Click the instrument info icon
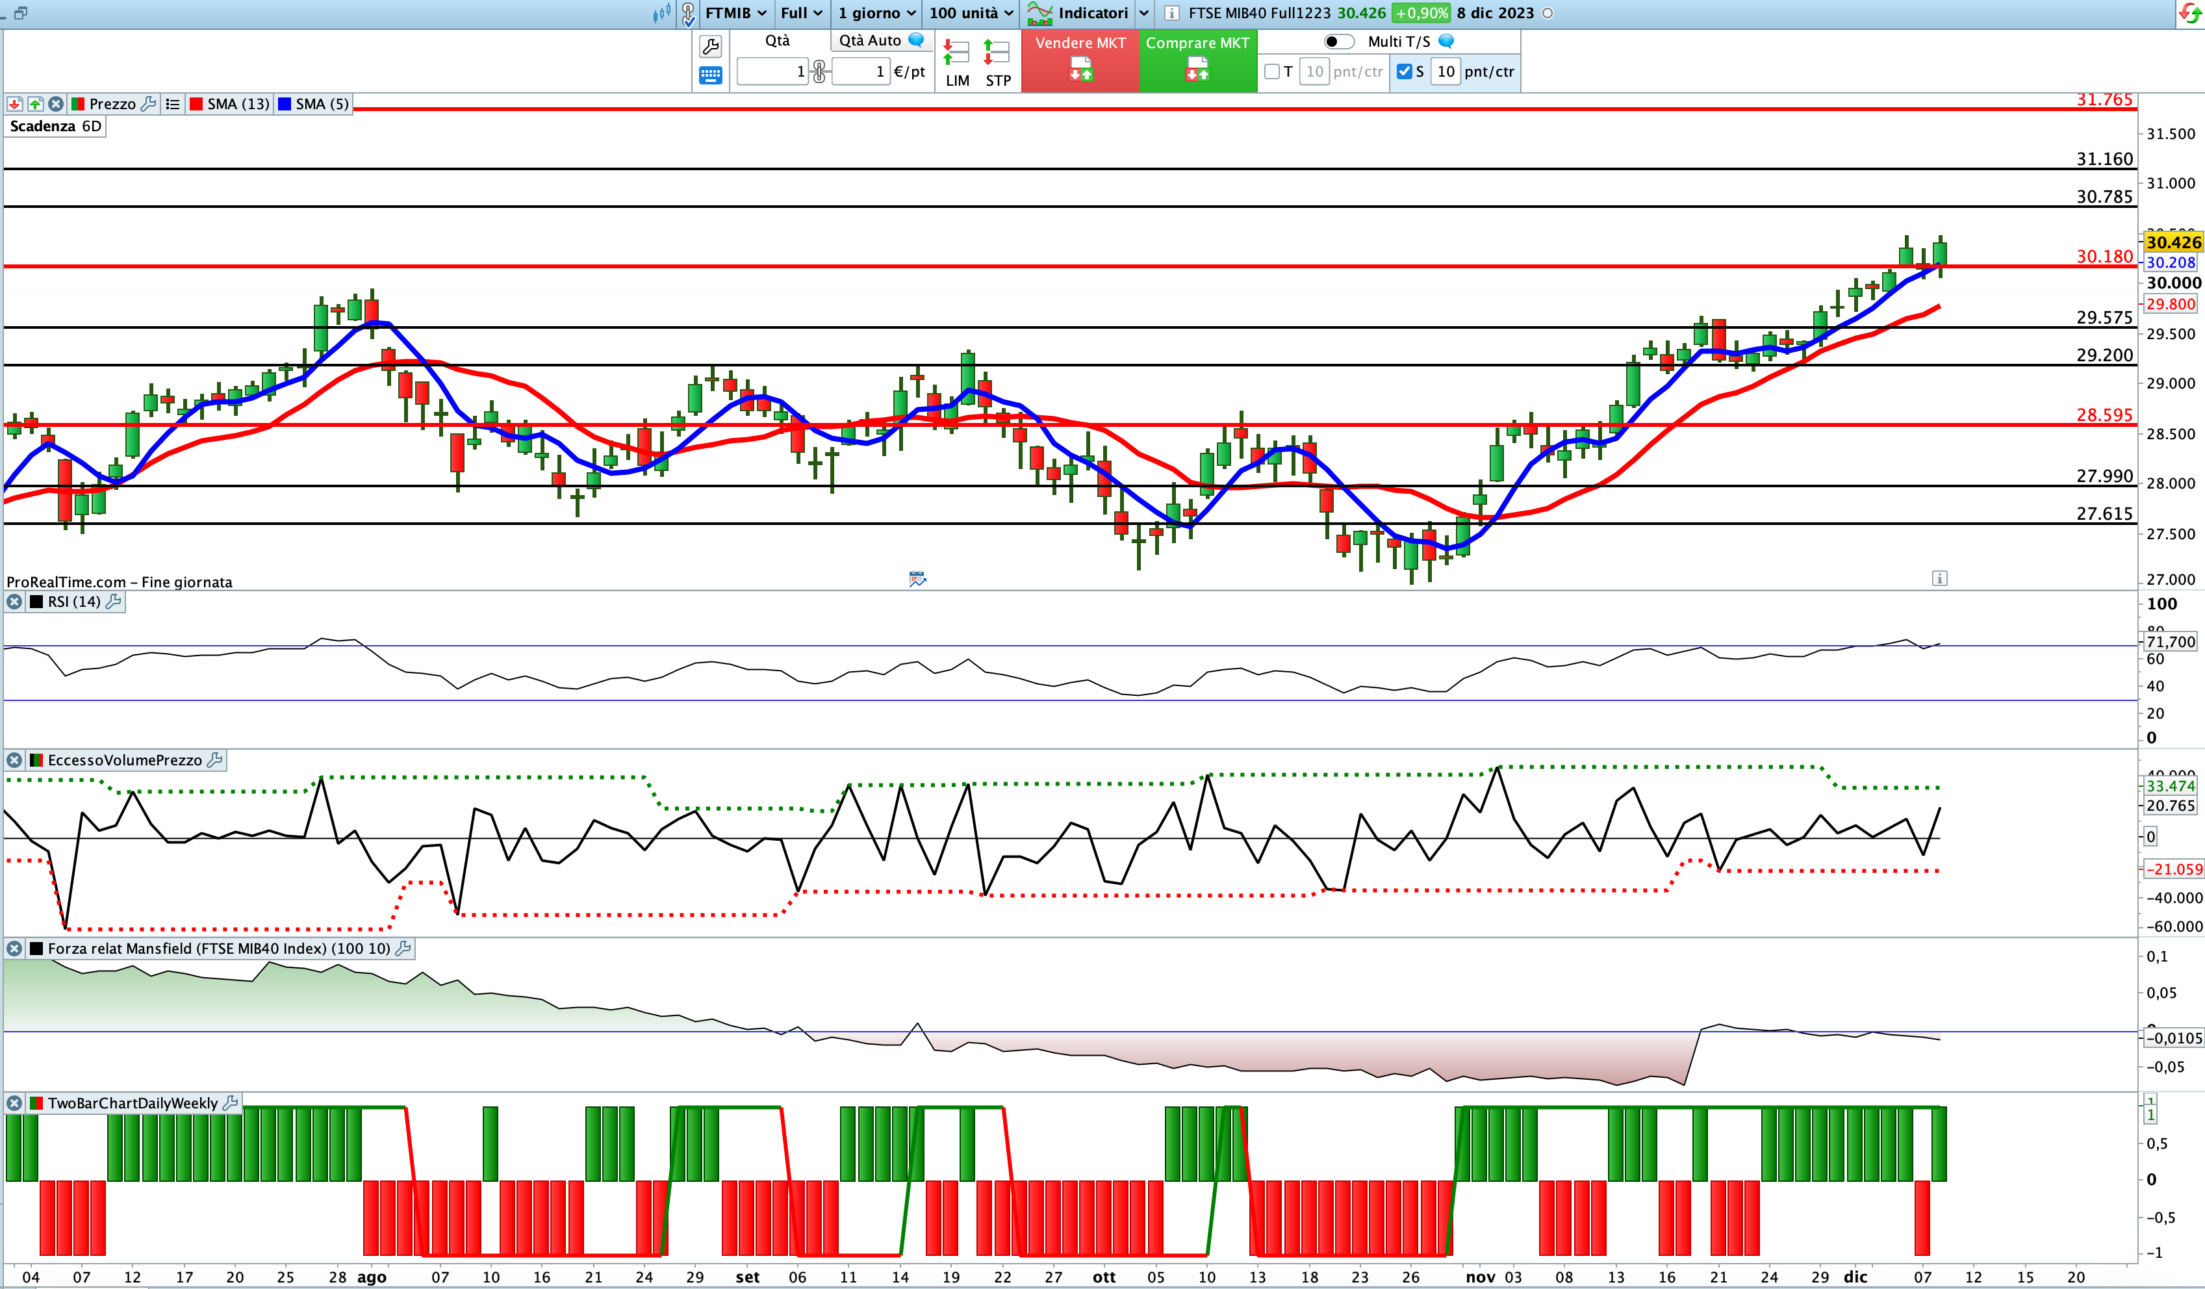2205x1289 pixels. (x=1171, y=13)
